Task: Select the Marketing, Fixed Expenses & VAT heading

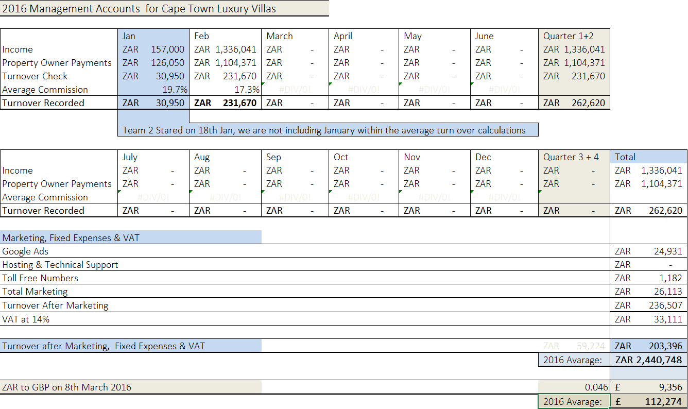Action: click(x=131, y=237)
